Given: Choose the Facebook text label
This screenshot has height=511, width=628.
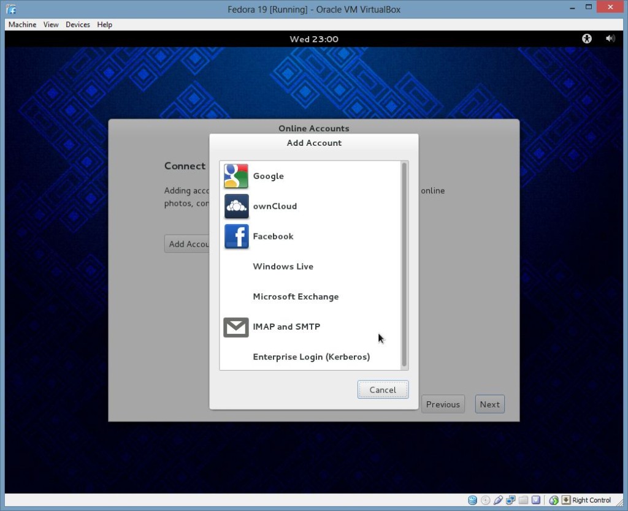Looking at the screenshot, I should (x=273, y=237).
